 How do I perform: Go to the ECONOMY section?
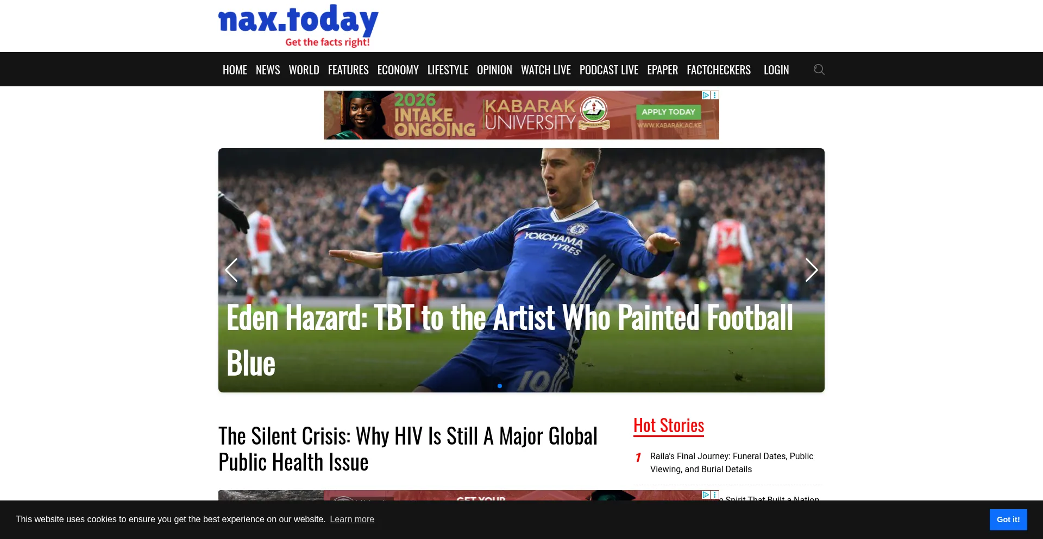click(x=398, y=70)
